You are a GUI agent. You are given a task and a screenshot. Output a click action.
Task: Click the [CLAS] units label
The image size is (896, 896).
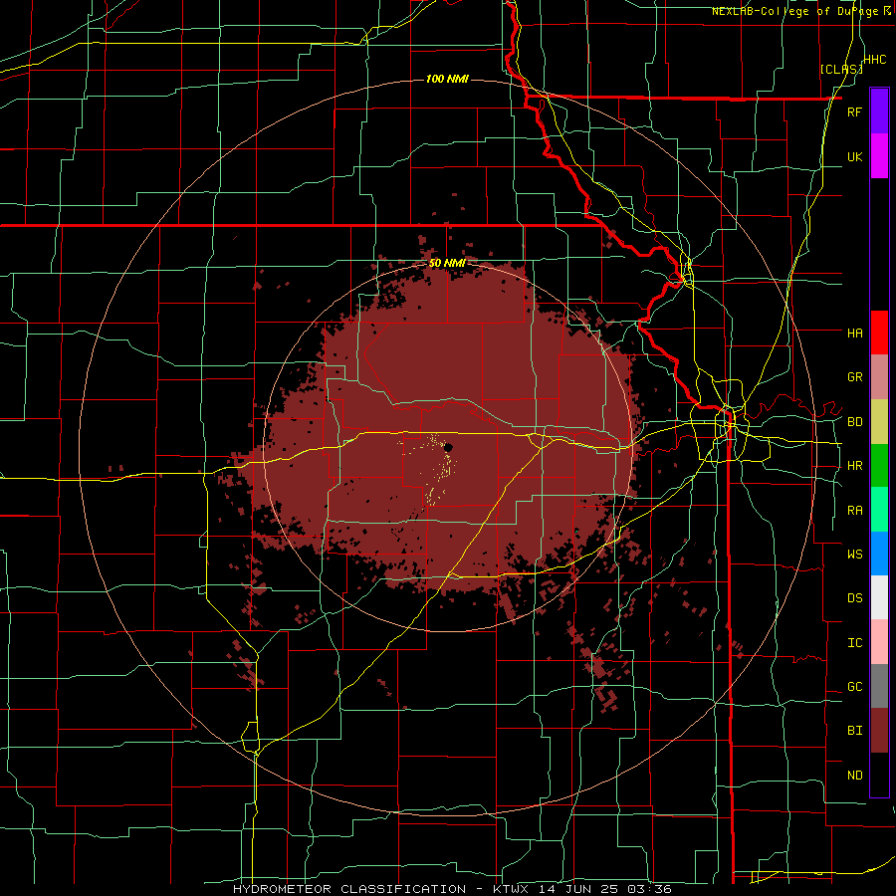click(x=841, y=70)
